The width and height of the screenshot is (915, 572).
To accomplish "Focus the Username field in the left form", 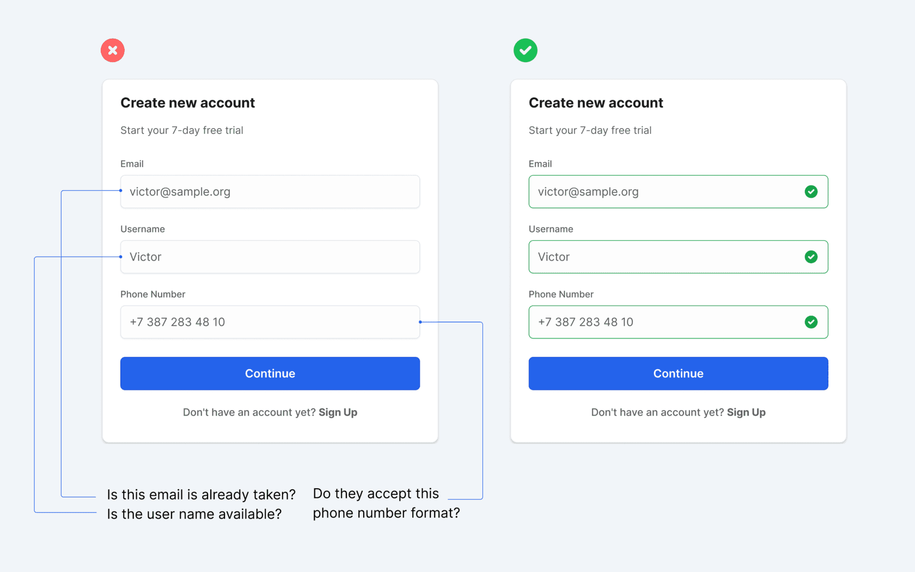I will tap(270, 257).
